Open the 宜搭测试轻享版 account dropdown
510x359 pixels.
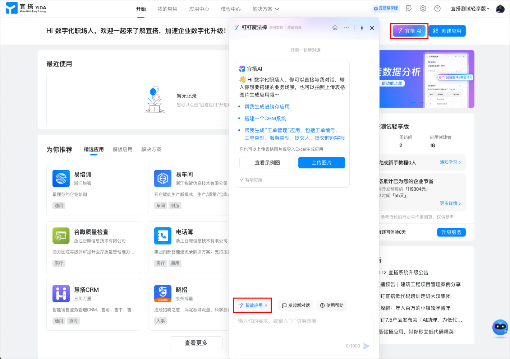tap(470, 9)
